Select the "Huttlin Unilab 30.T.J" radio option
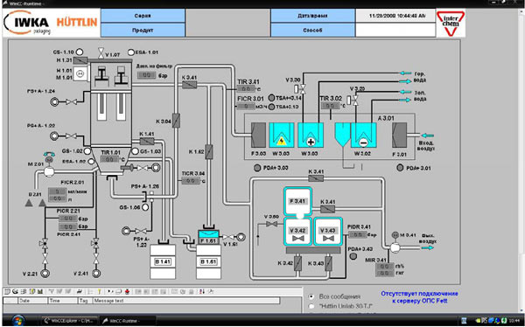Viewport: 525px width, 327px height. coord(311,306)
